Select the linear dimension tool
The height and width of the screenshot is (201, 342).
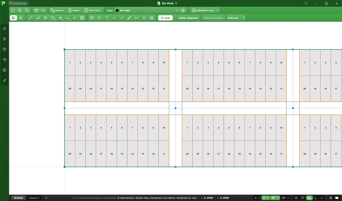click(136, 18)
